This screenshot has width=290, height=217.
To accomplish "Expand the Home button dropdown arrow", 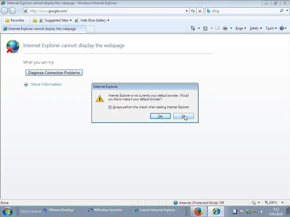I will (x=199, y=28).
